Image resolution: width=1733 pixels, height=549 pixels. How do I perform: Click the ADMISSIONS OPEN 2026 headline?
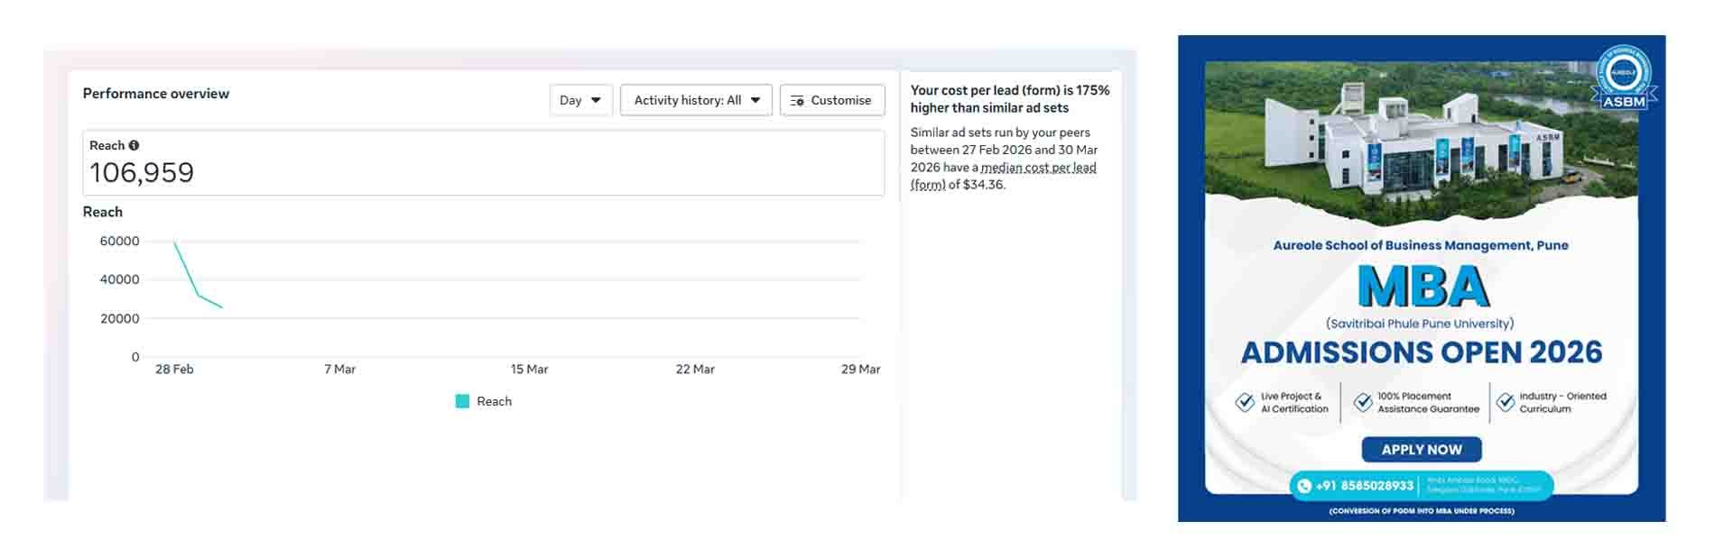pos(1422,352)
